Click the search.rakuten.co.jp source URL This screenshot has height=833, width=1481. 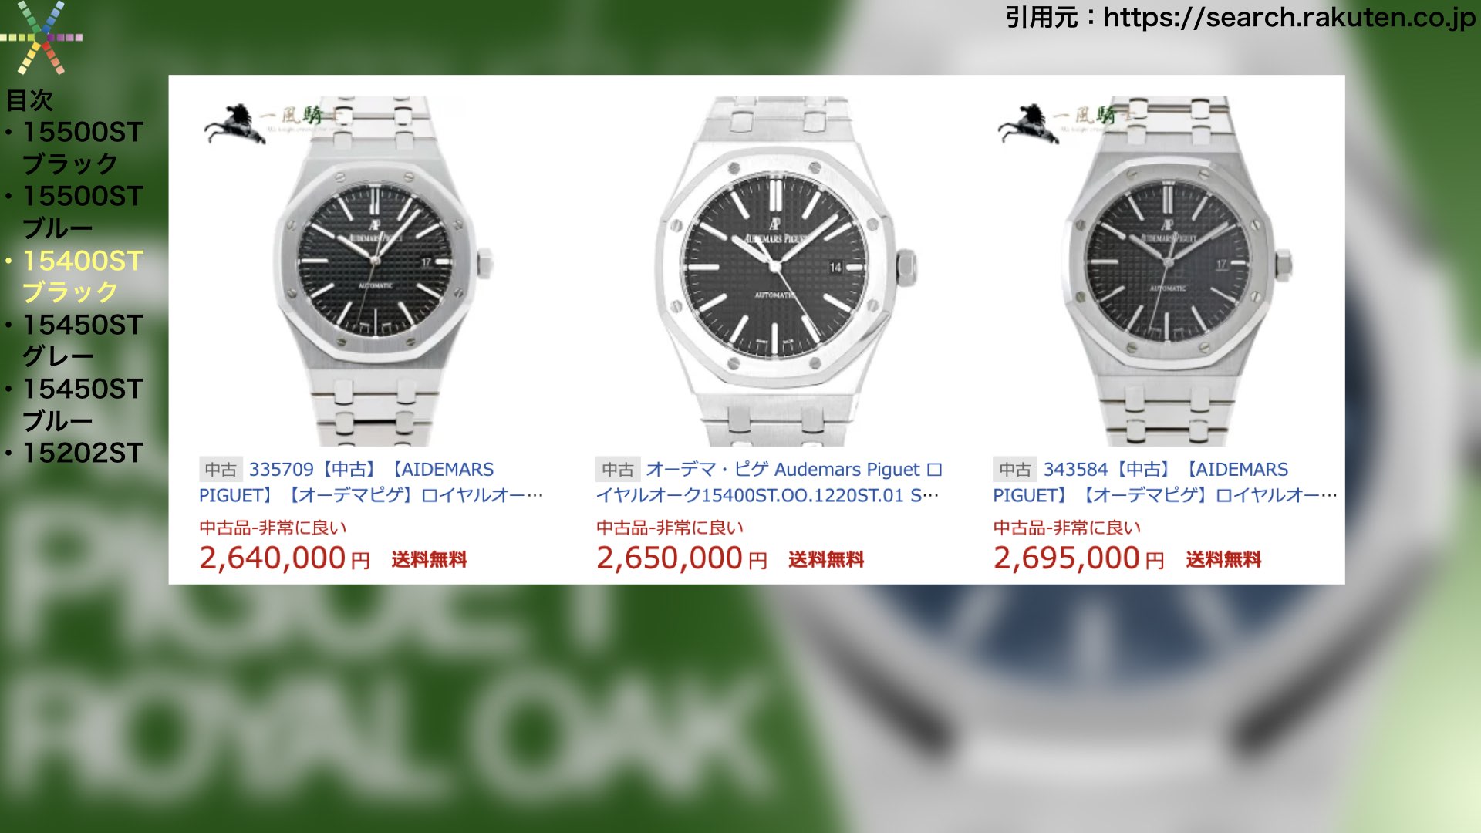pyautogui.click(x=1290, y=17)
